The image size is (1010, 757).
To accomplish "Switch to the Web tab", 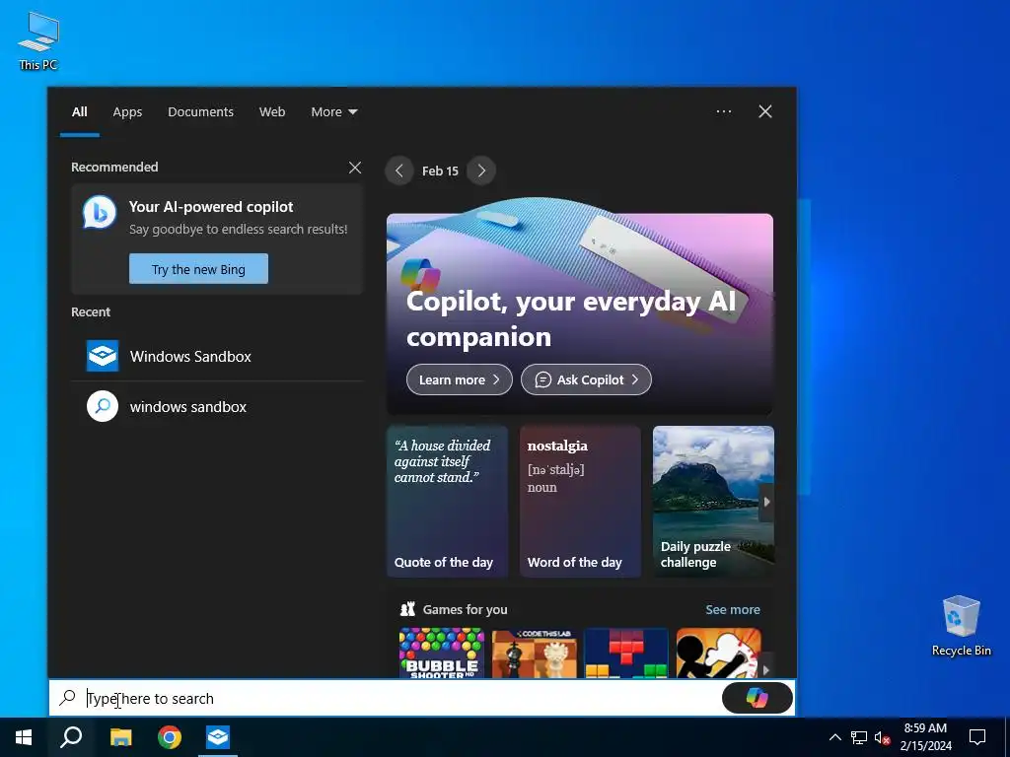I will coord(272,112).
